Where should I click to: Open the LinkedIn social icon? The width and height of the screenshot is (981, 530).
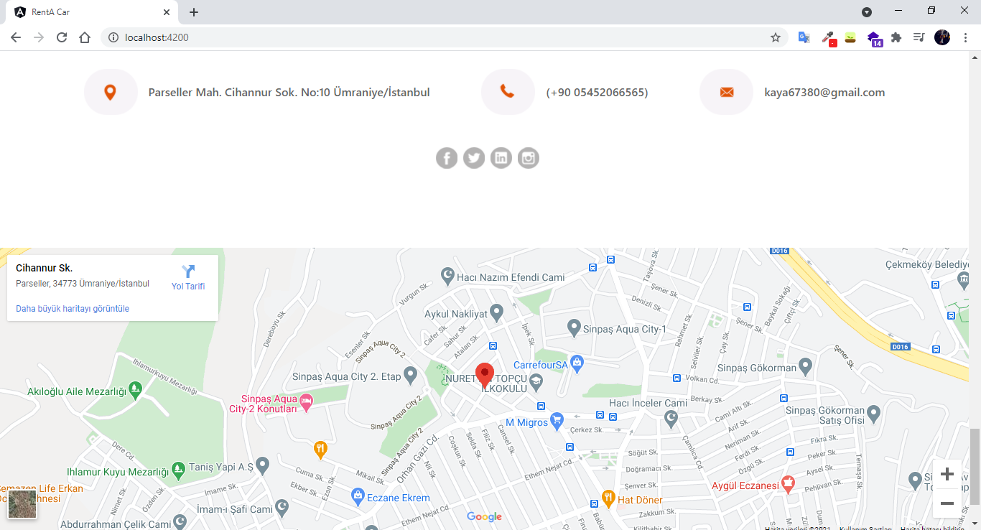point(501,158)
